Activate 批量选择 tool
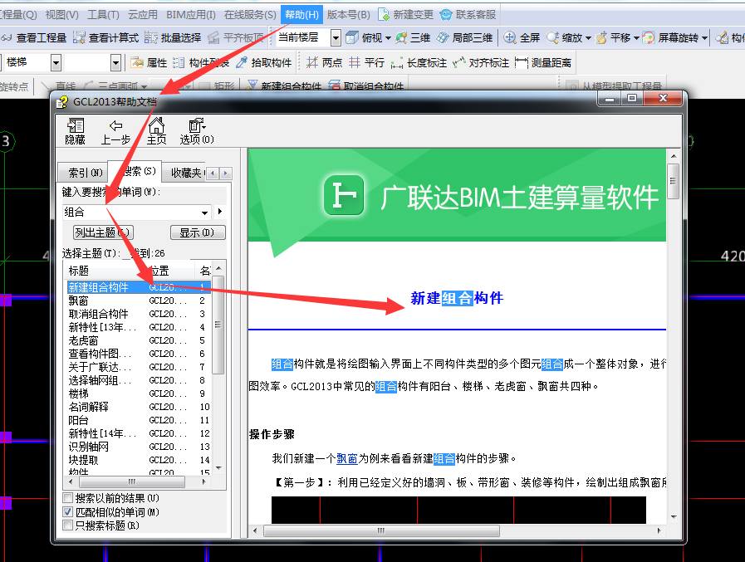This screenshot has height=562, width=745. (x=173, y=37)
